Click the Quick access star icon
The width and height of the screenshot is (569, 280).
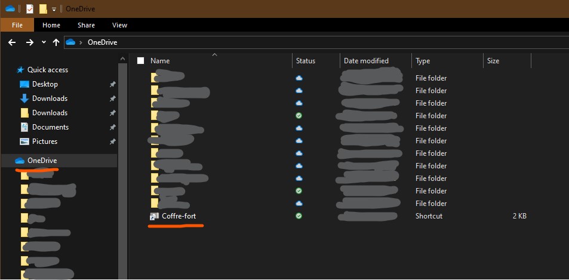click(20, 70)
